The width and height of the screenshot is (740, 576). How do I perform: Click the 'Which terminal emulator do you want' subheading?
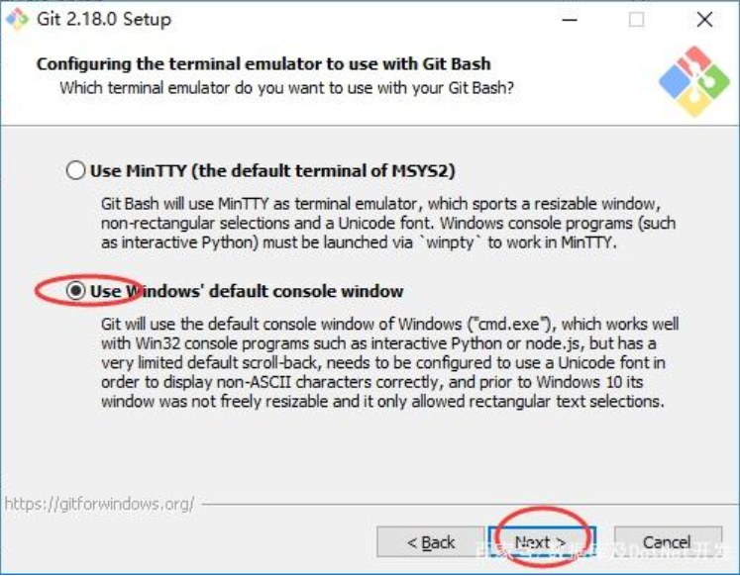[x=286, y=88]
